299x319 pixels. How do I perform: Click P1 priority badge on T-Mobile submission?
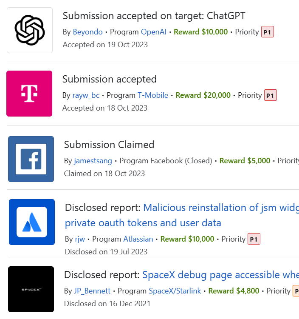[x=270, y=95]
